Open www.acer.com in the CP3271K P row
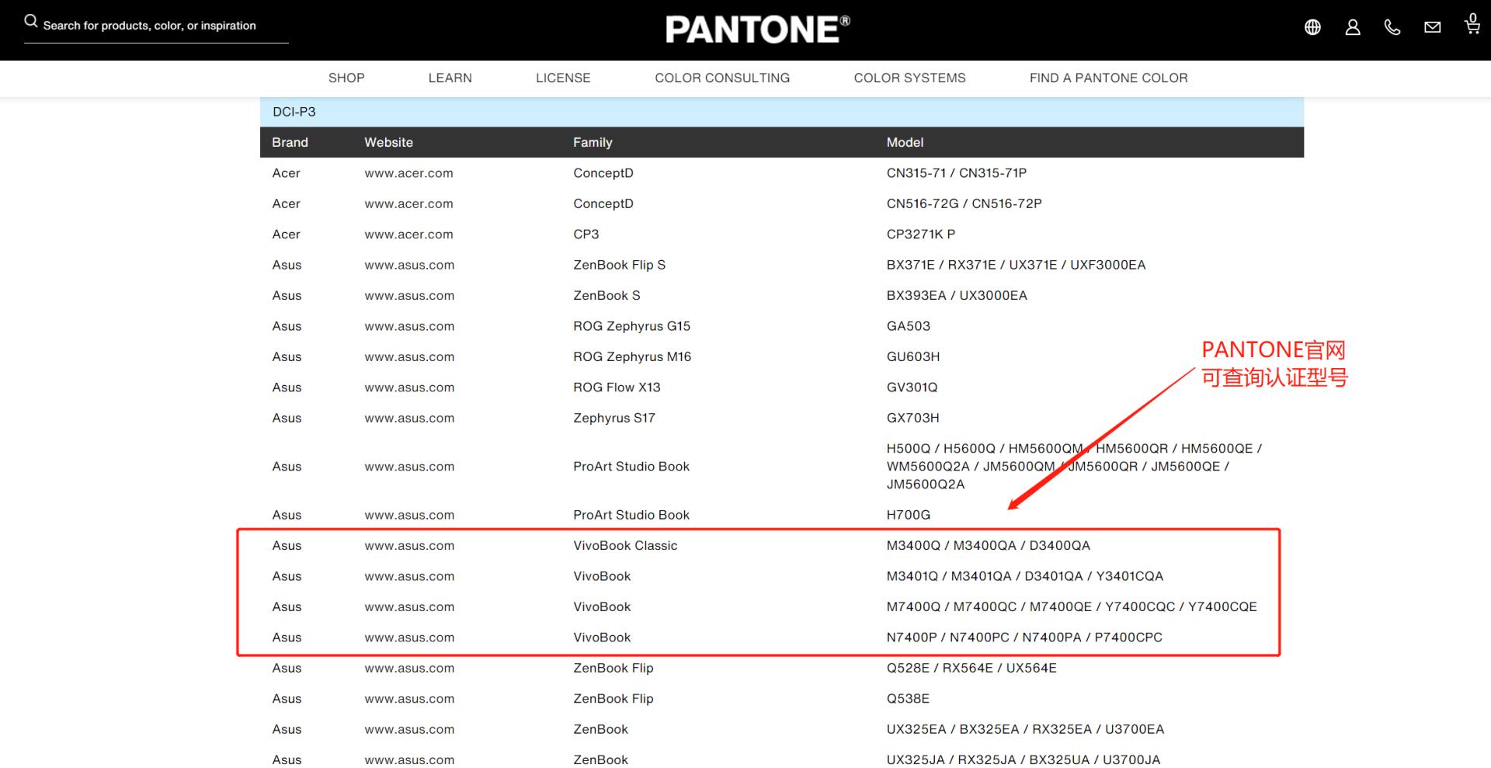 point(408,235)
